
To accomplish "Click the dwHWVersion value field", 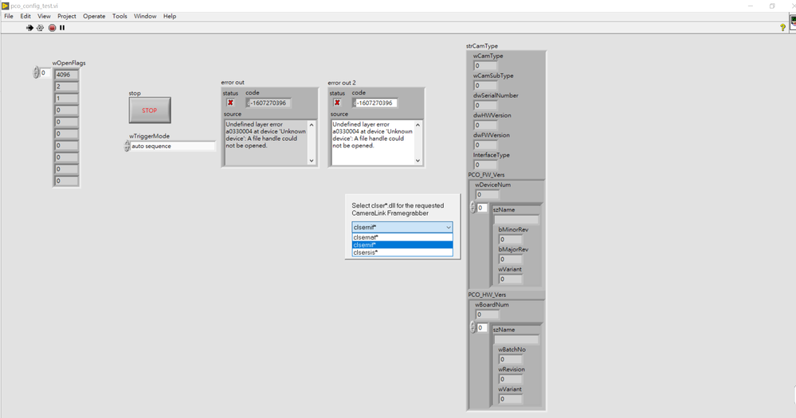I will [485, 125].
